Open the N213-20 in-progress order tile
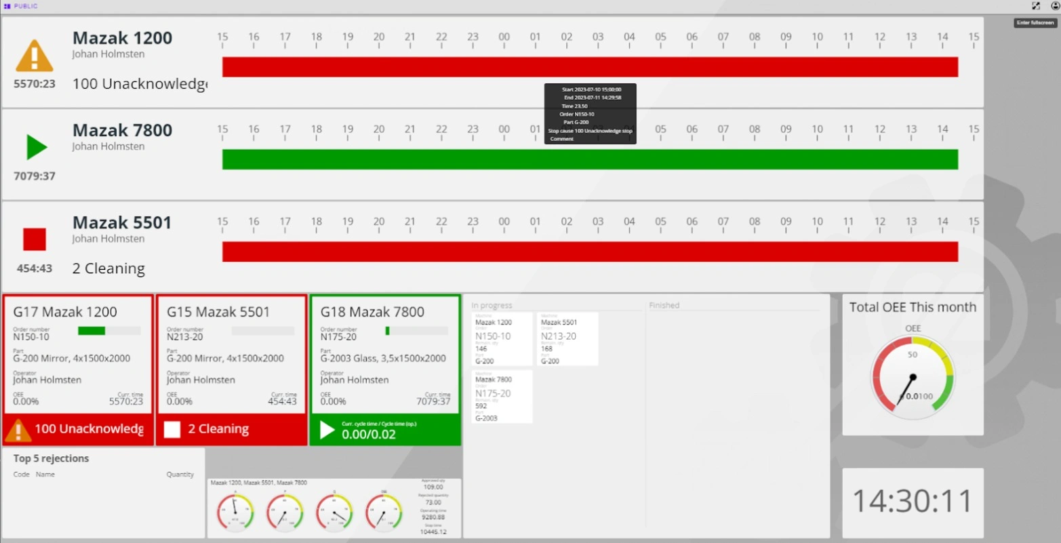 click(567, 339)
